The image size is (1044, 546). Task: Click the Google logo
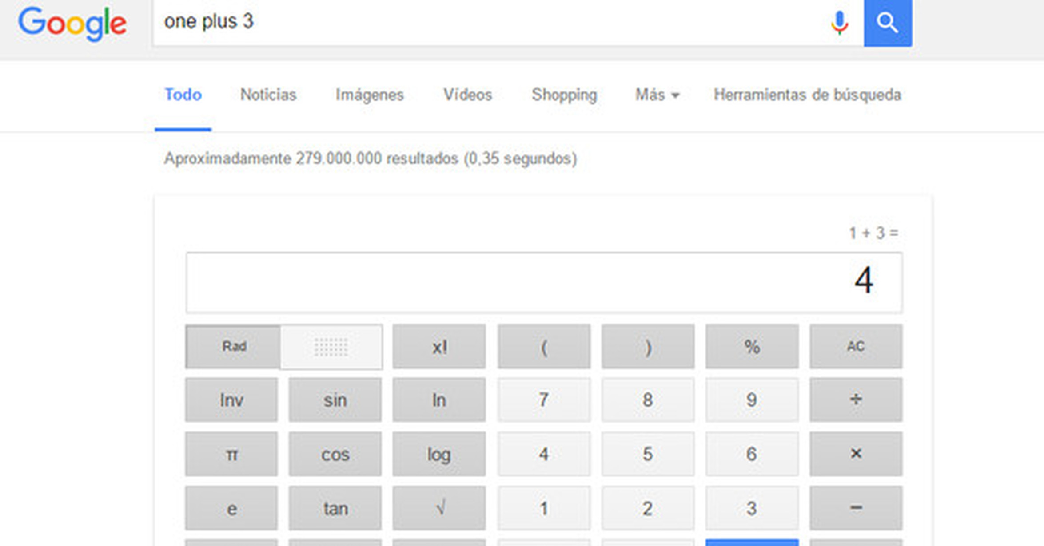72,24
